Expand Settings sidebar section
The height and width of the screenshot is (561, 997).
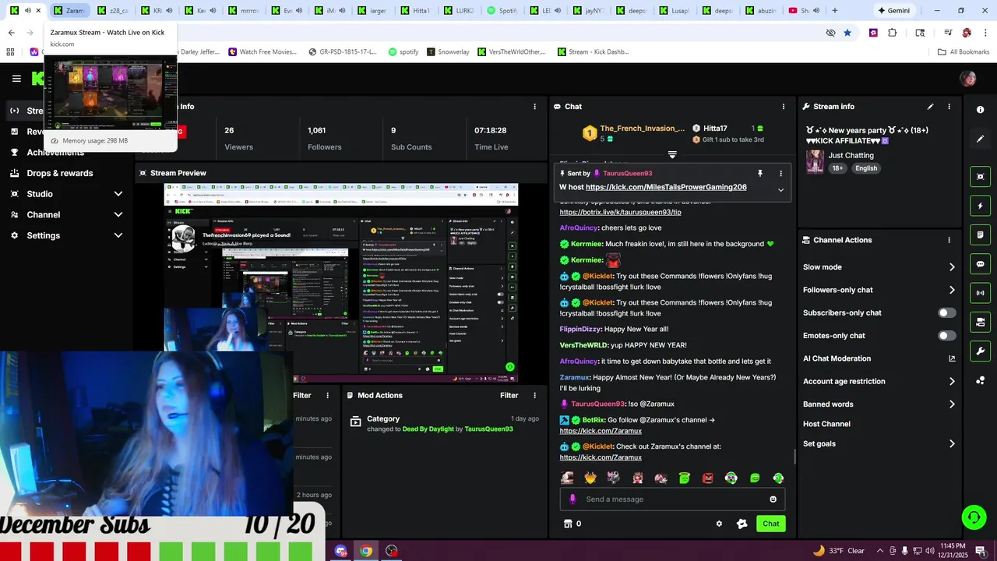[x=118, y=235]
